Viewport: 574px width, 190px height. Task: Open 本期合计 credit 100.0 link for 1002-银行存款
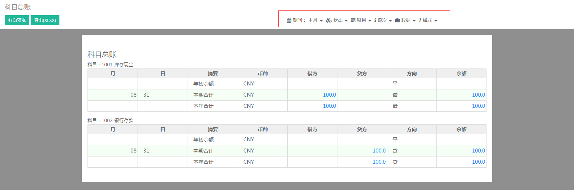tap(379, 151)
